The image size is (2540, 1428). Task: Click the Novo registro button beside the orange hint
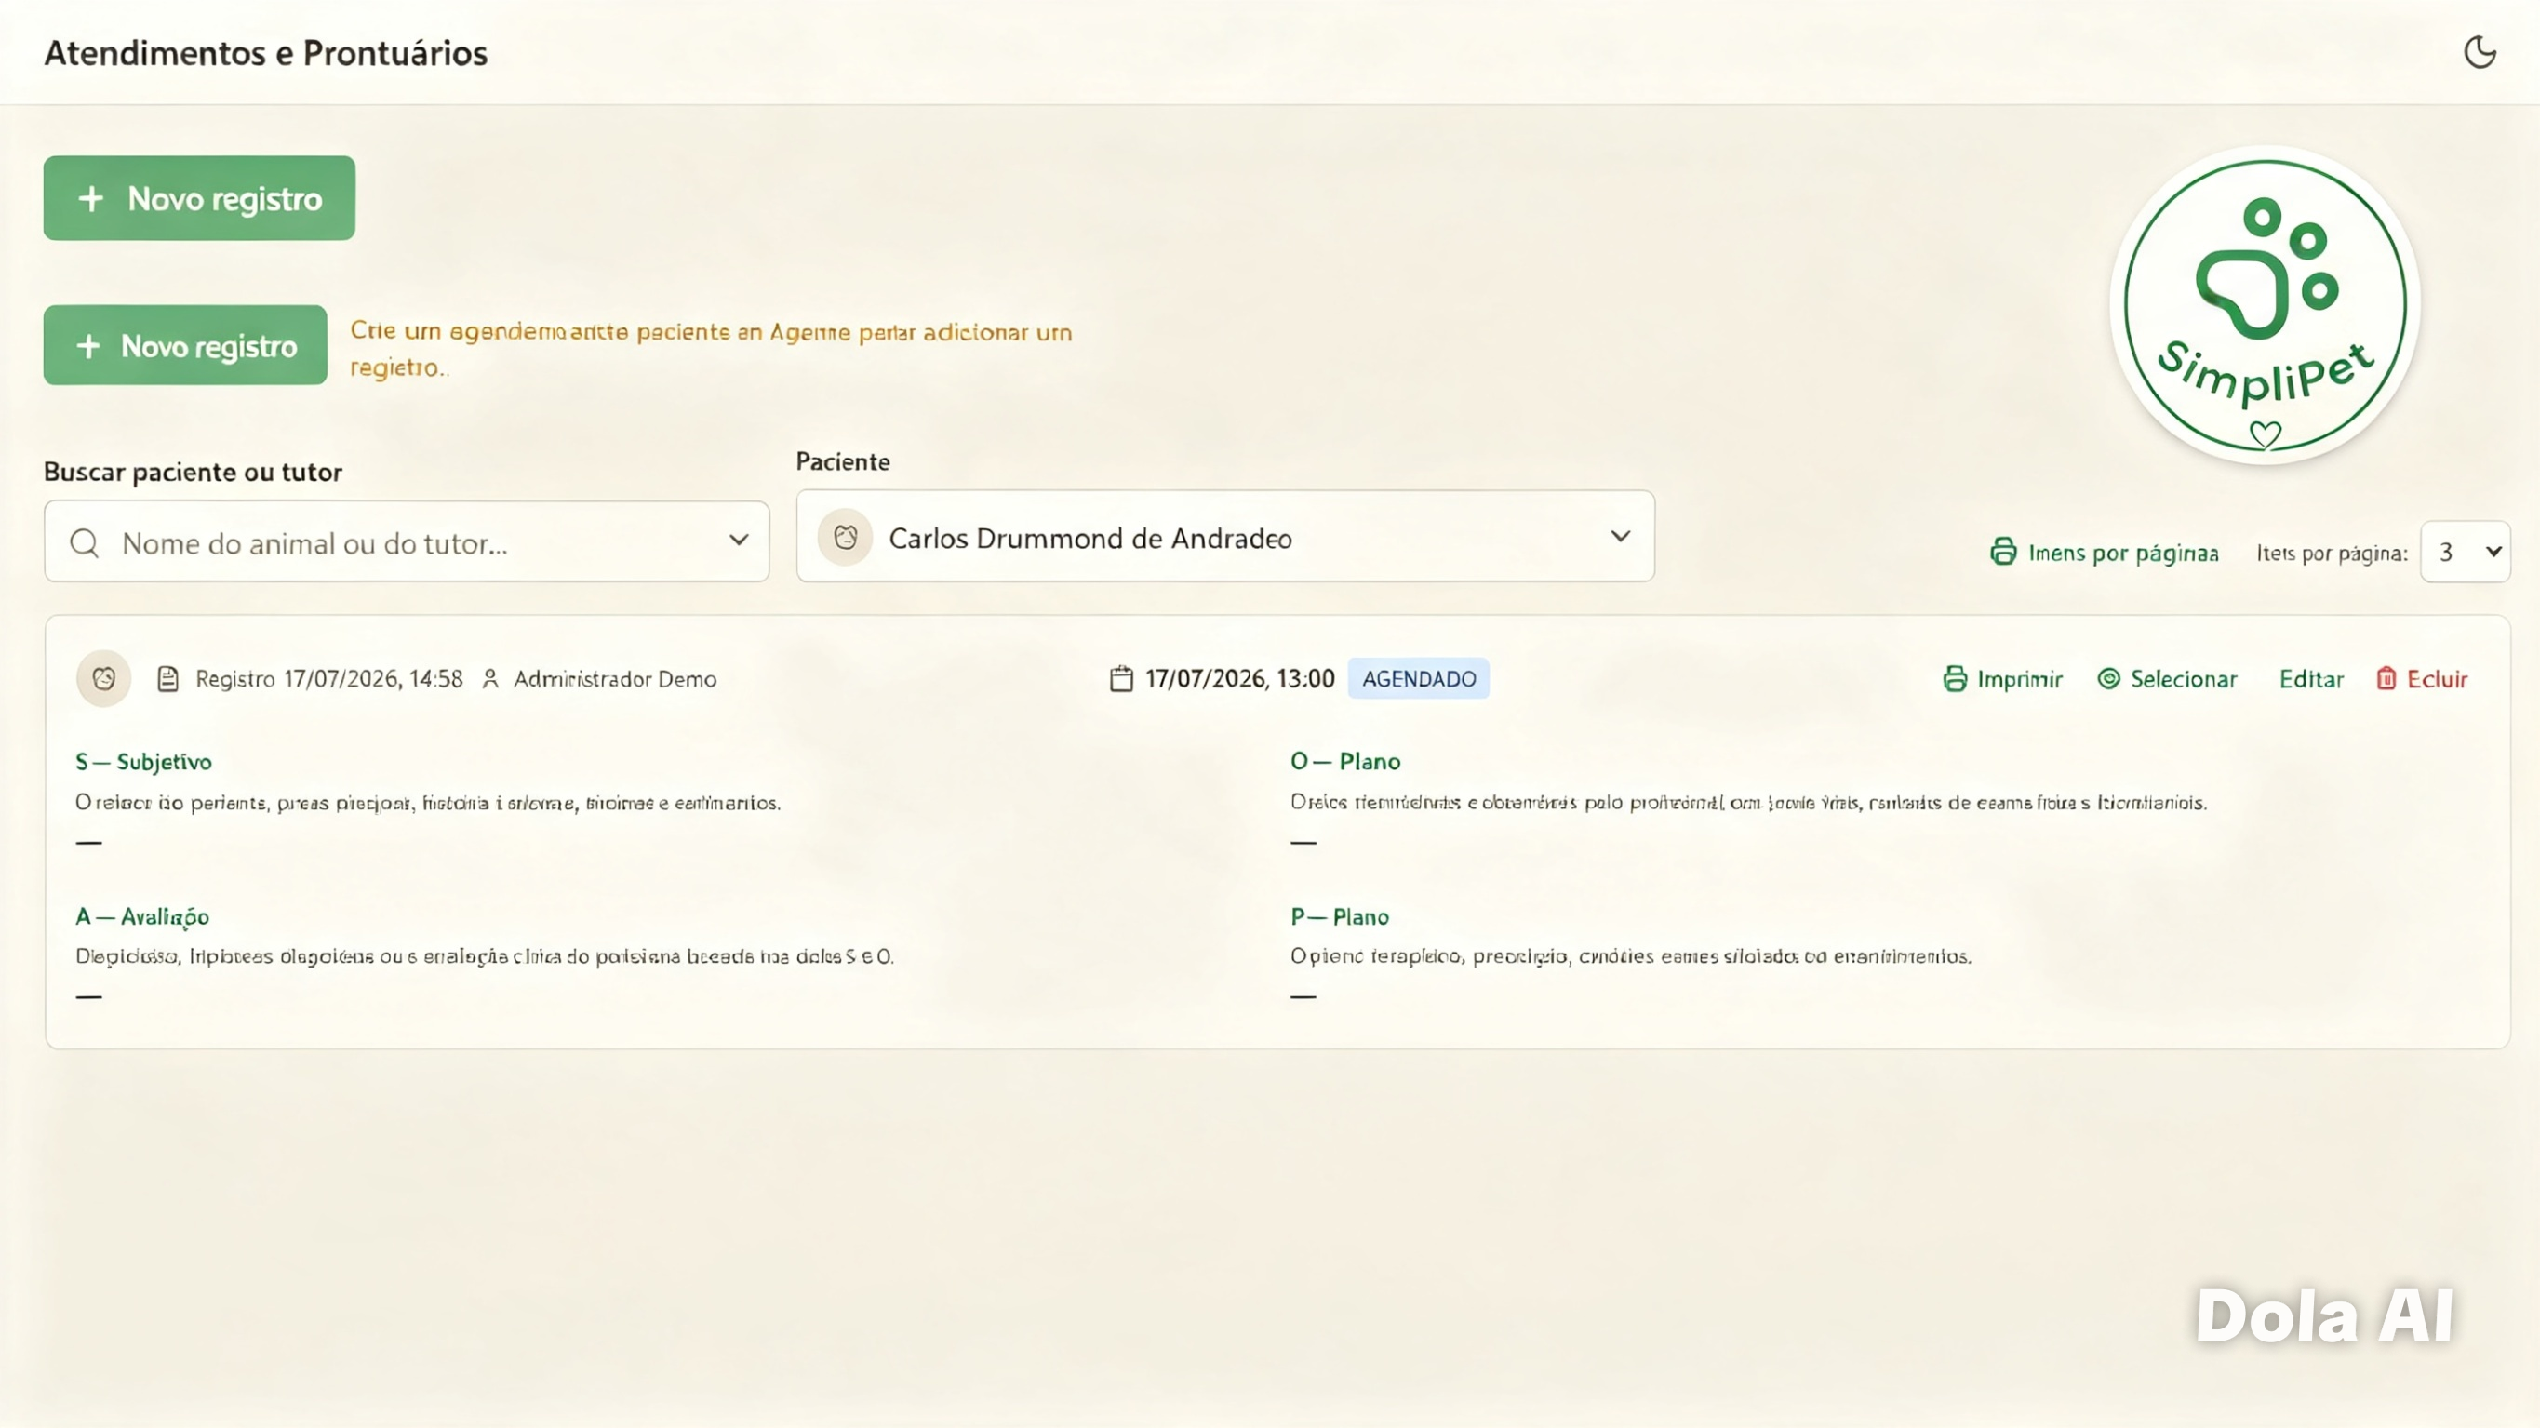point(185,345)
